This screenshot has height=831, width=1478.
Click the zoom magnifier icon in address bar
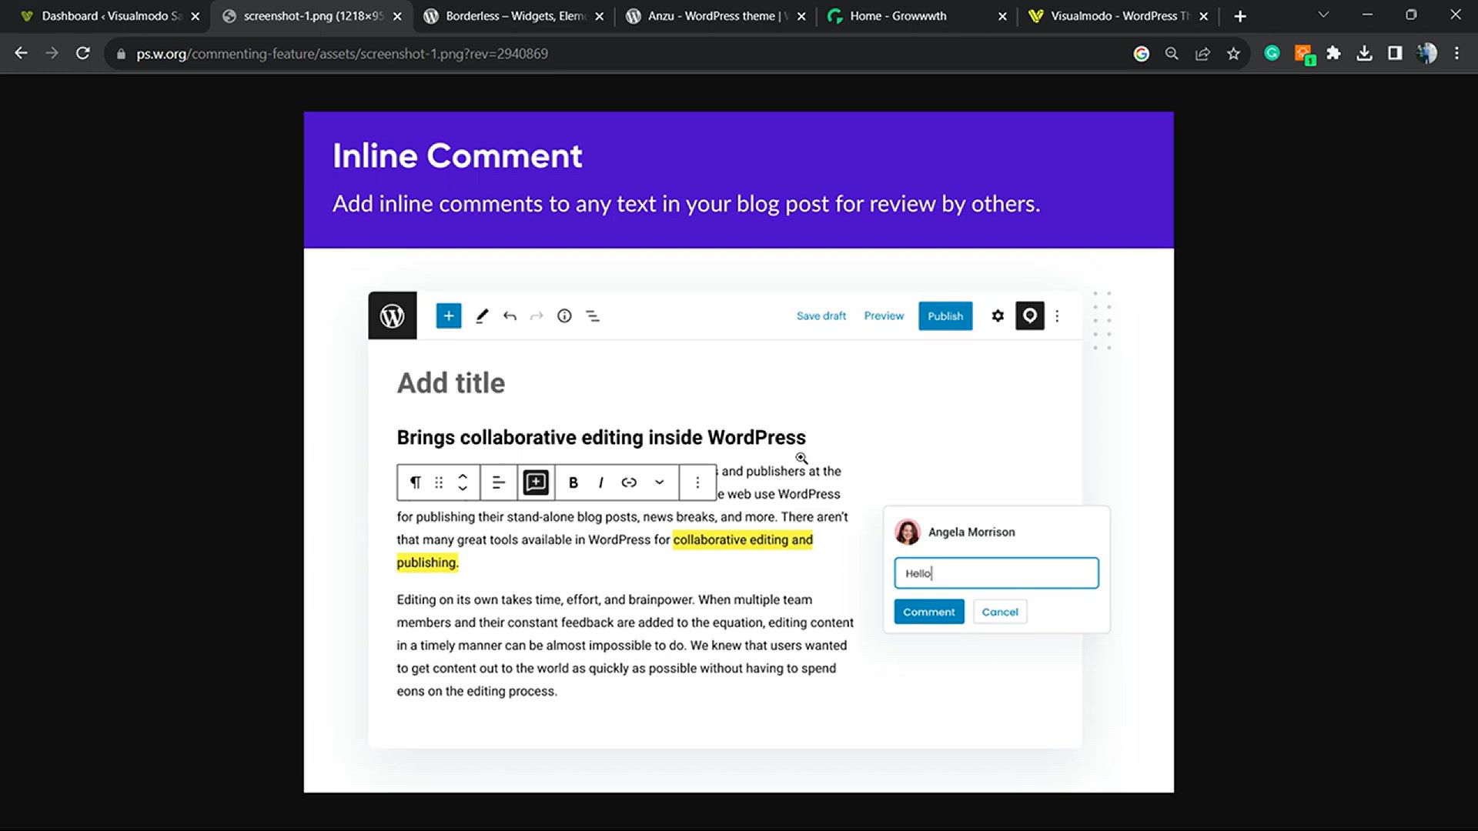(x=1172, y=53)
